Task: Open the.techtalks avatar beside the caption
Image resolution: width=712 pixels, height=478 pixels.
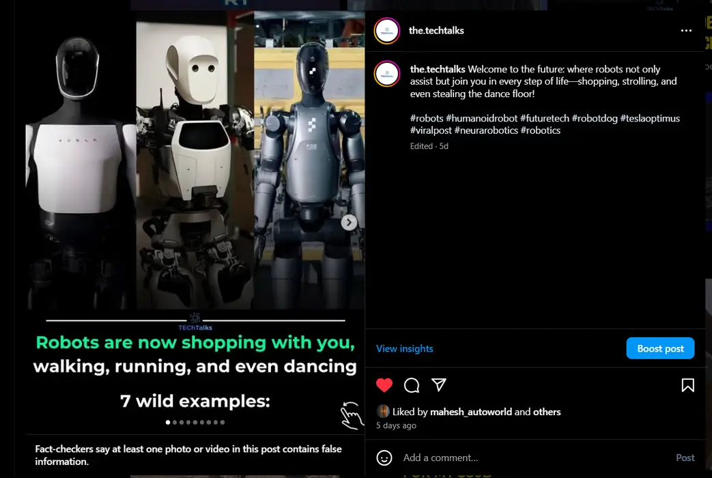Action: tap(387, 73)
